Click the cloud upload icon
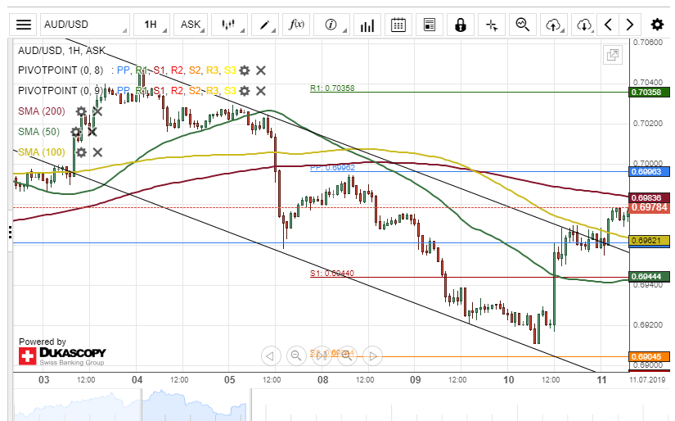The image size is (675, 421). 554,25
